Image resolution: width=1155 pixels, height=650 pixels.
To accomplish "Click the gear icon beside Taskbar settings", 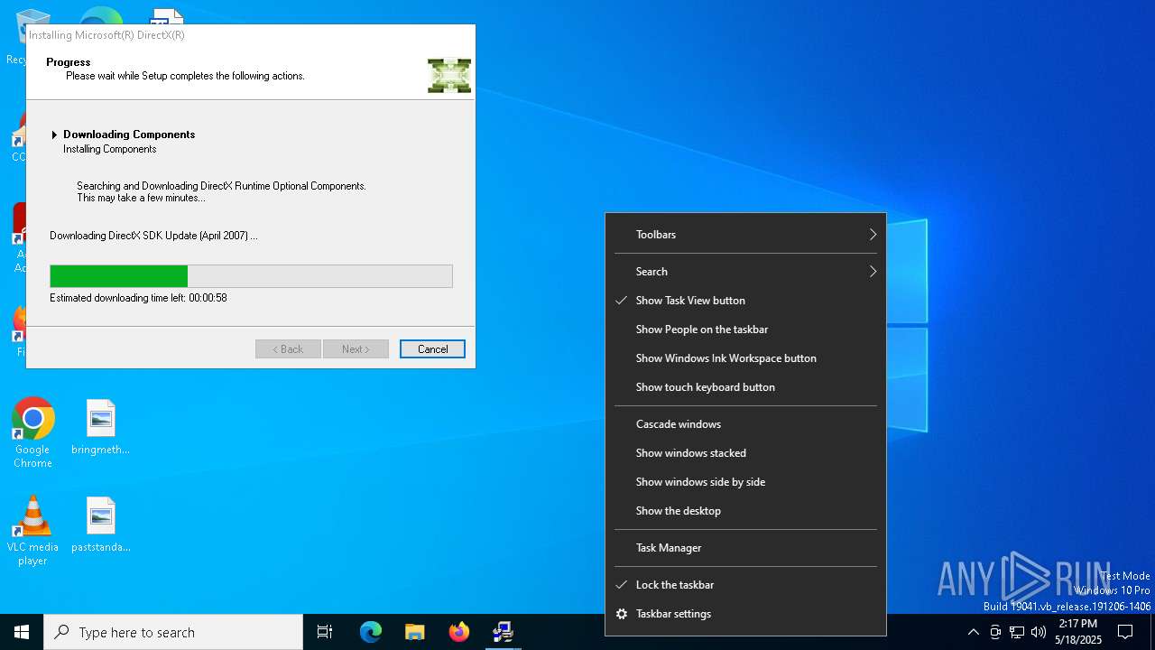I will click(x=622, y=614).
